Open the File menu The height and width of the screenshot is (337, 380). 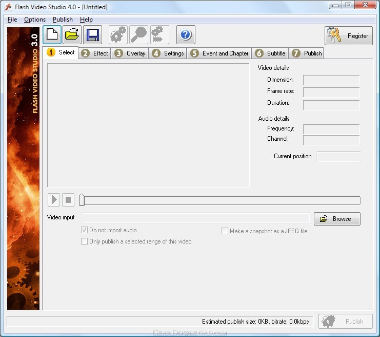click(12, 20)
